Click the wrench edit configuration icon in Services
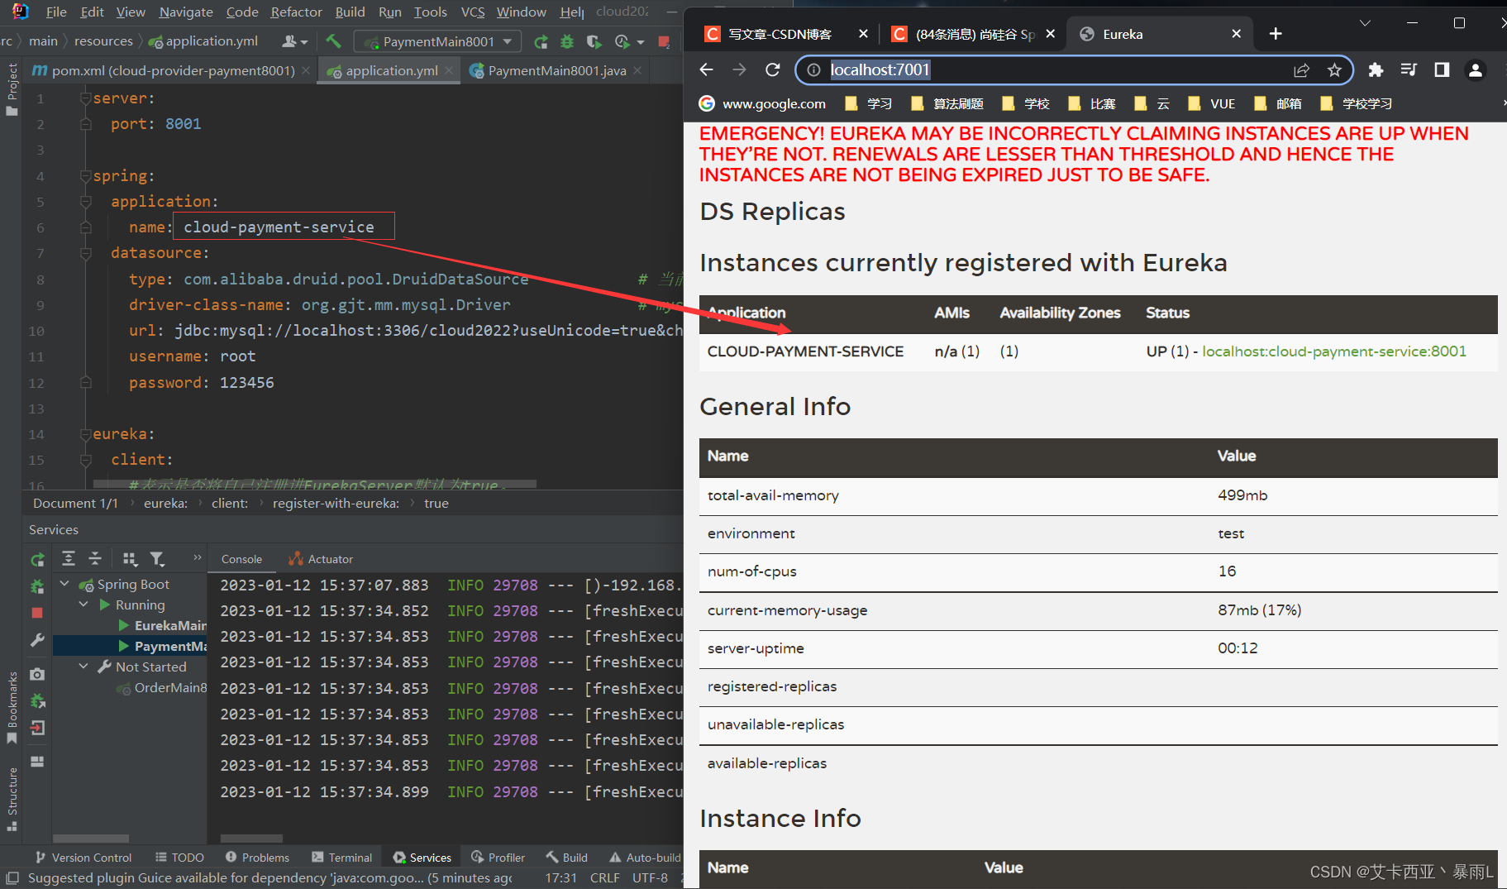This screenshot has width=1507, height=889. (37, 640)
